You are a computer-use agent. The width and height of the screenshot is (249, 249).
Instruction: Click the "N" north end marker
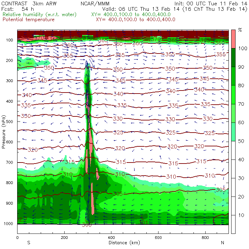tap(222, 243)
